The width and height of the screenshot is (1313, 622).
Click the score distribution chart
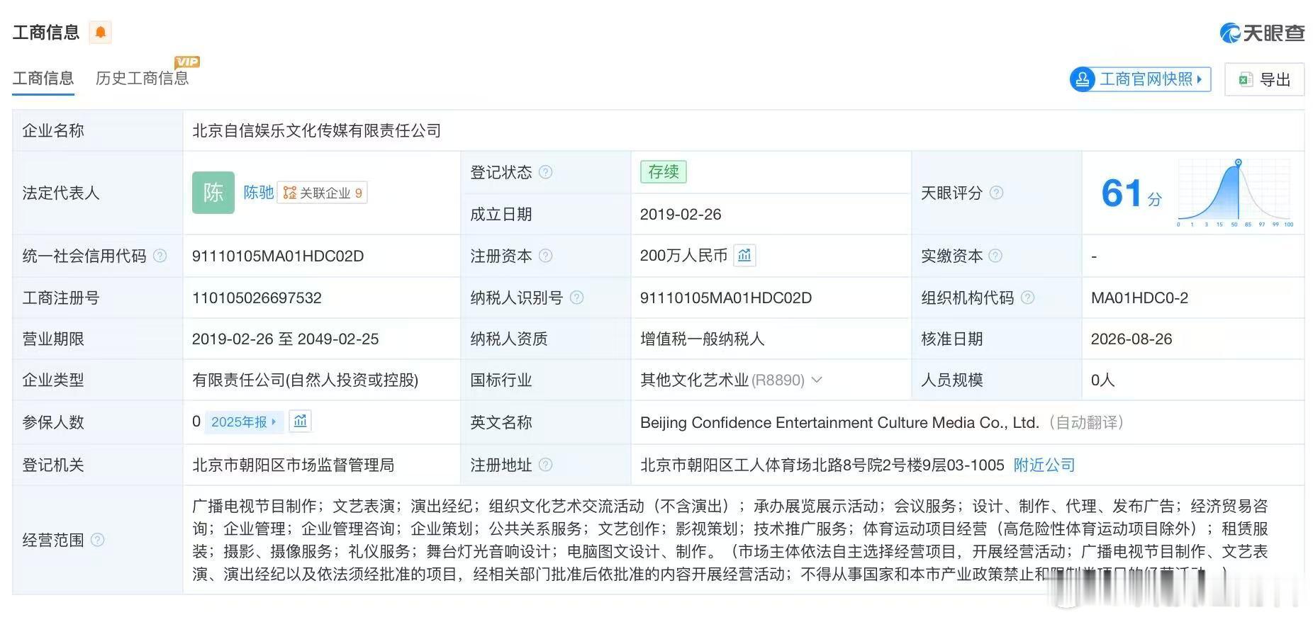pos(1236,193)
